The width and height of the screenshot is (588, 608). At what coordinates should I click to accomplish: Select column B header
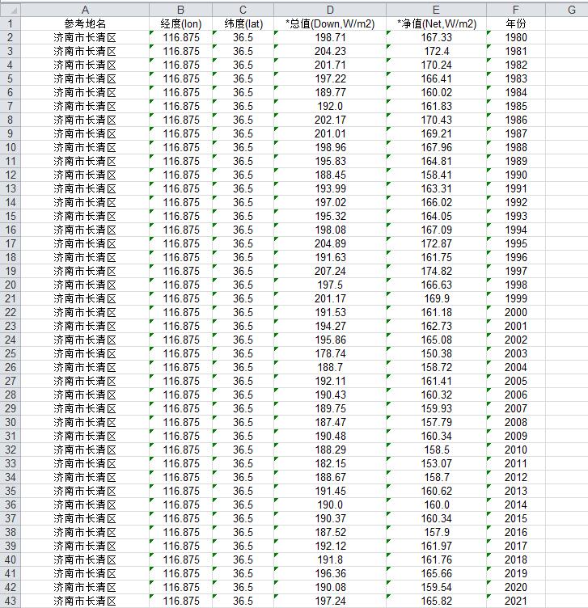(x=180, y=10)
